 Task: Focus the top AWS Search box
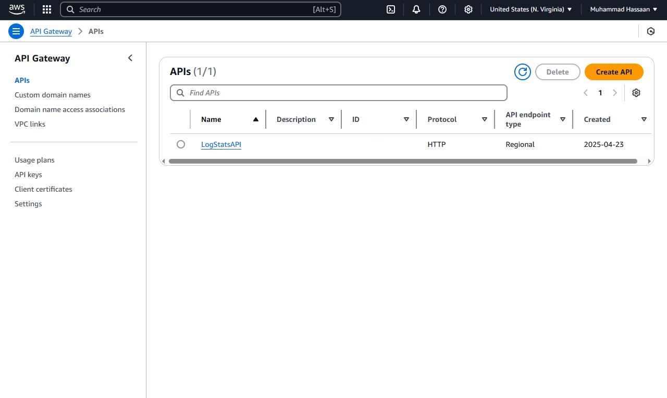(201, 9)
